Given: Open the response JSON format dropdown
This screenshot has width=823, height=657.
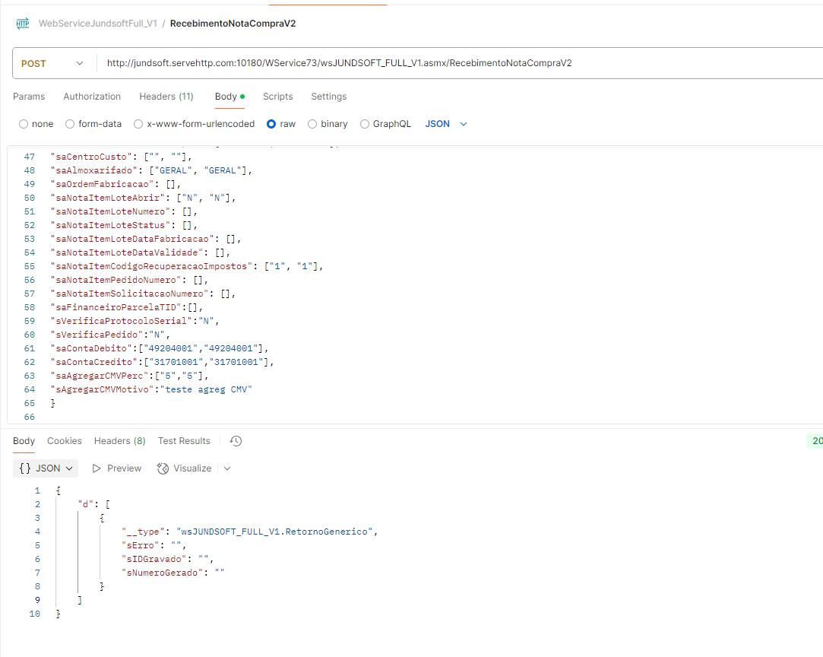Looking at the screenshot, I should pyautogui.click(x=46, y=468).
